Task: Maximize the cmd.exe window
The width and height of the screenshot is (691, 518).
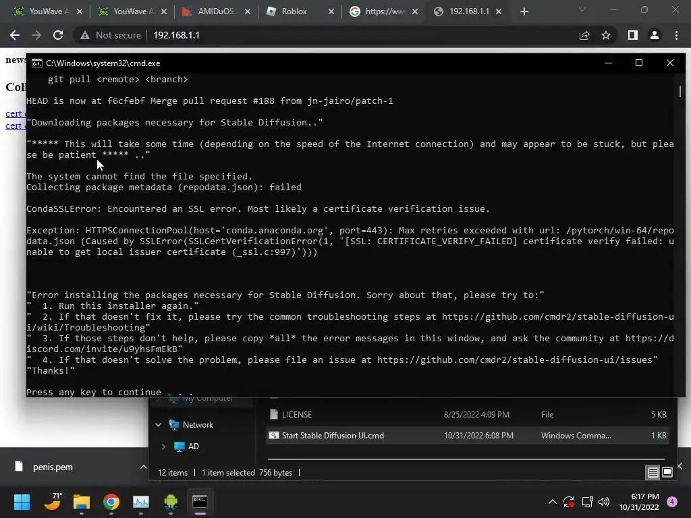Action: 639,63
